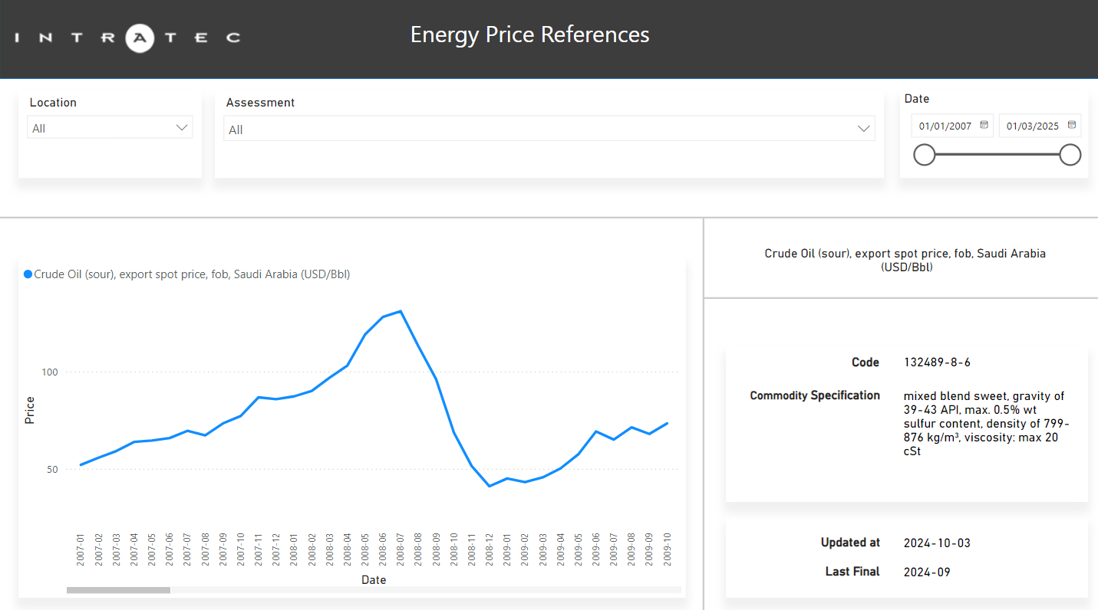Expand the Assessment dropdown chevron
This screenshot has height=610, width=1098.
[864, 130]
